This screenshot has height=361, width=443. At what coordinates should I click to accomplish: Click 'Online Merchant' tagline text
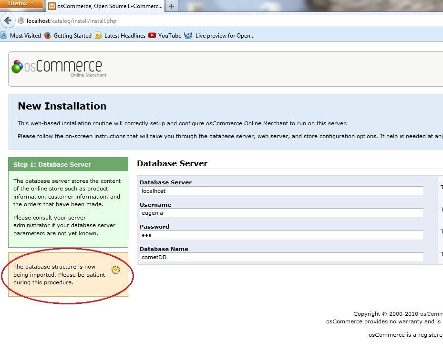pyautogui.click(x=88, y=75)
